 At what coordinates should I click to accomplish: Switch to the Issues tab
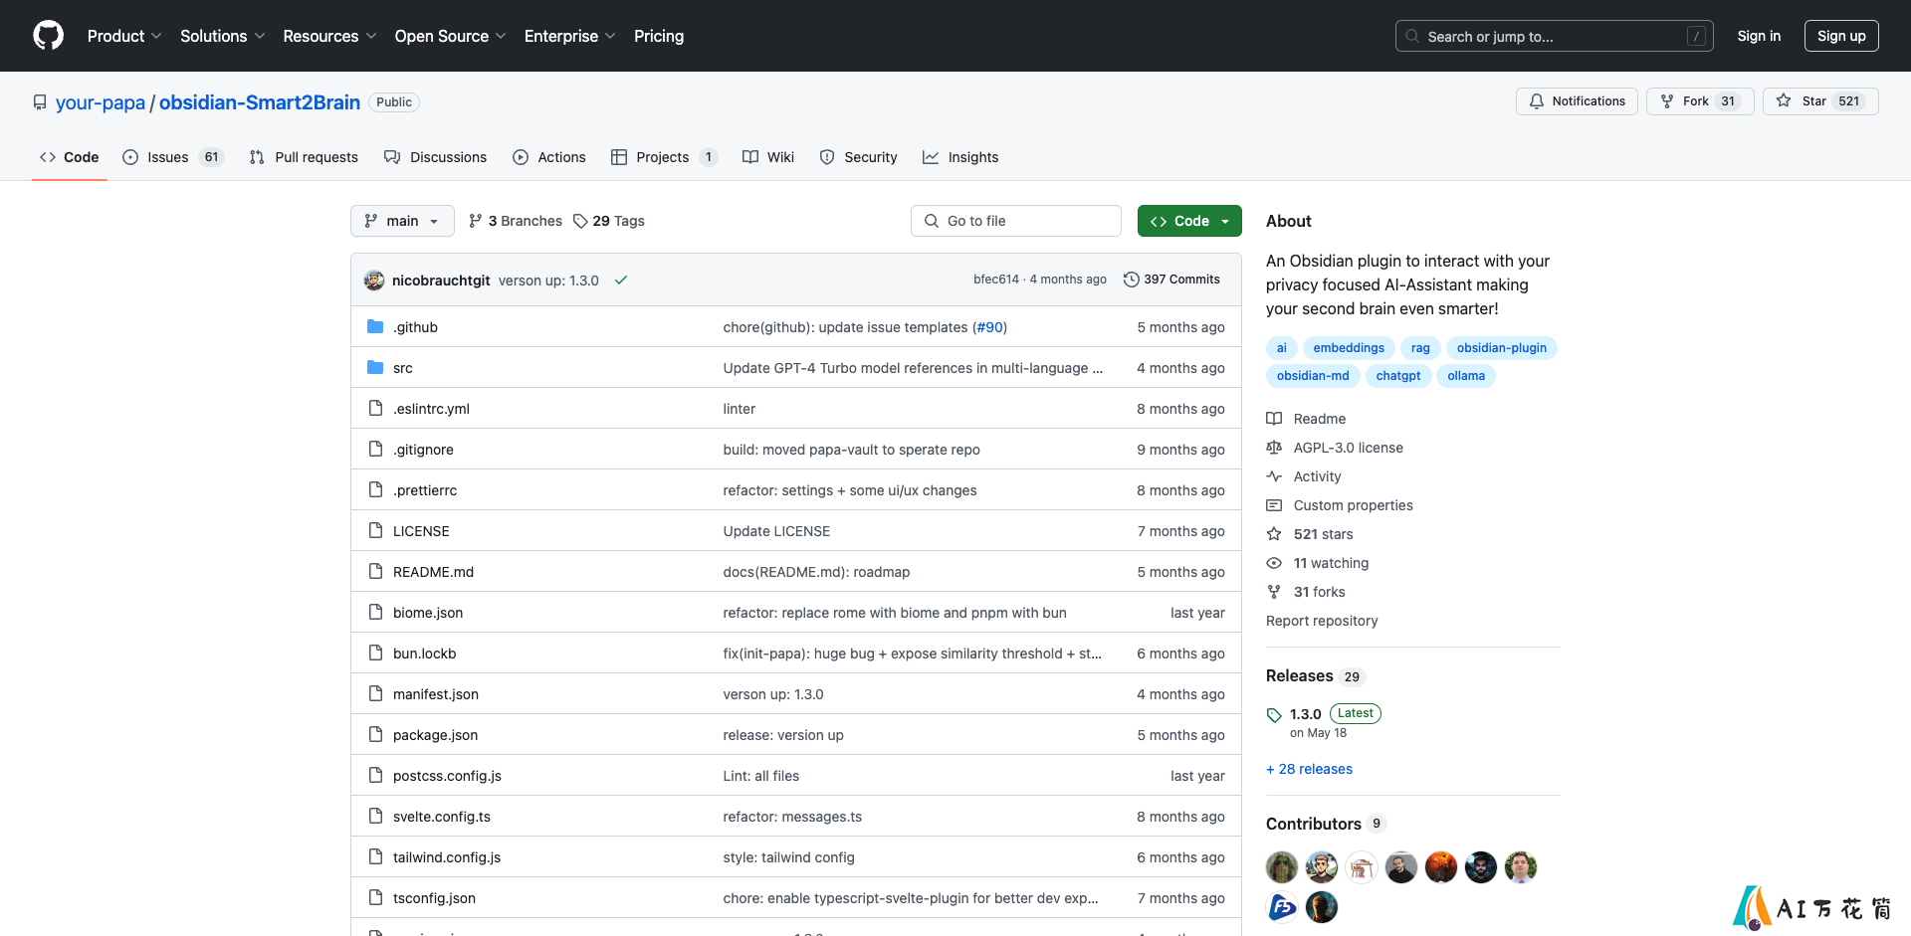tap(173, 157)
